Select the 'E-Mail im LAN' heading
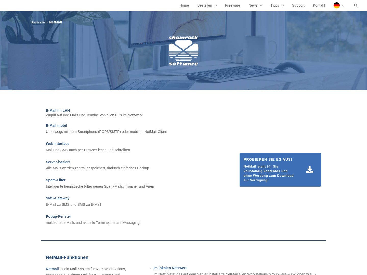This screenshot has height=275, width=367. click(58, 111)
